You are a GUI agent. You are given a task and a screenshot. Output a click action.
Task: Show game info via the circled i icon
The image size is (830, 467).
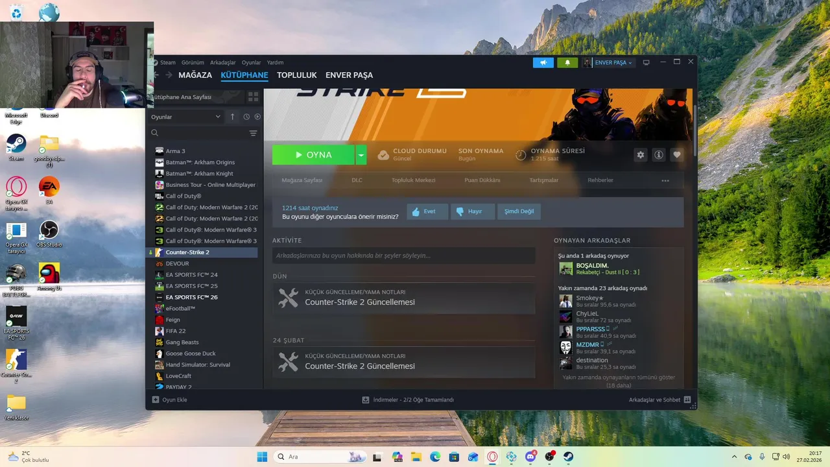tap(659, 155)
